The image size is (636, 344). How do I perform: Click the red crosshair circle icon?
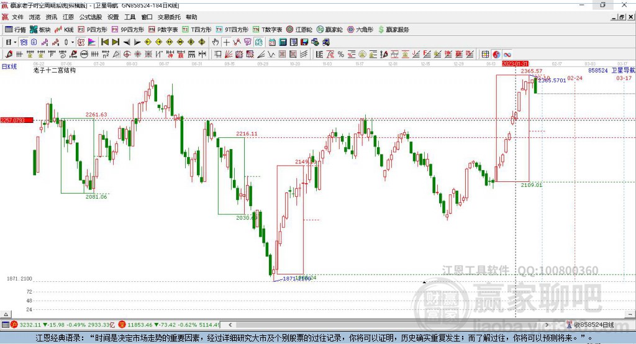127,55
